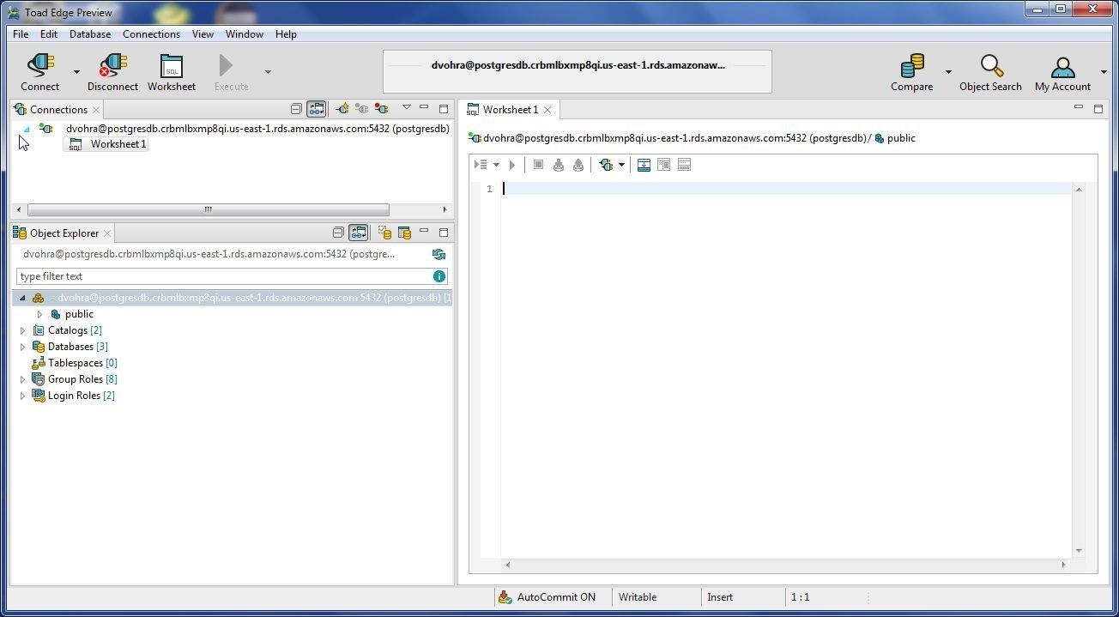Click the new connection icon with star
1119x617 pixels.
point(342,109)
